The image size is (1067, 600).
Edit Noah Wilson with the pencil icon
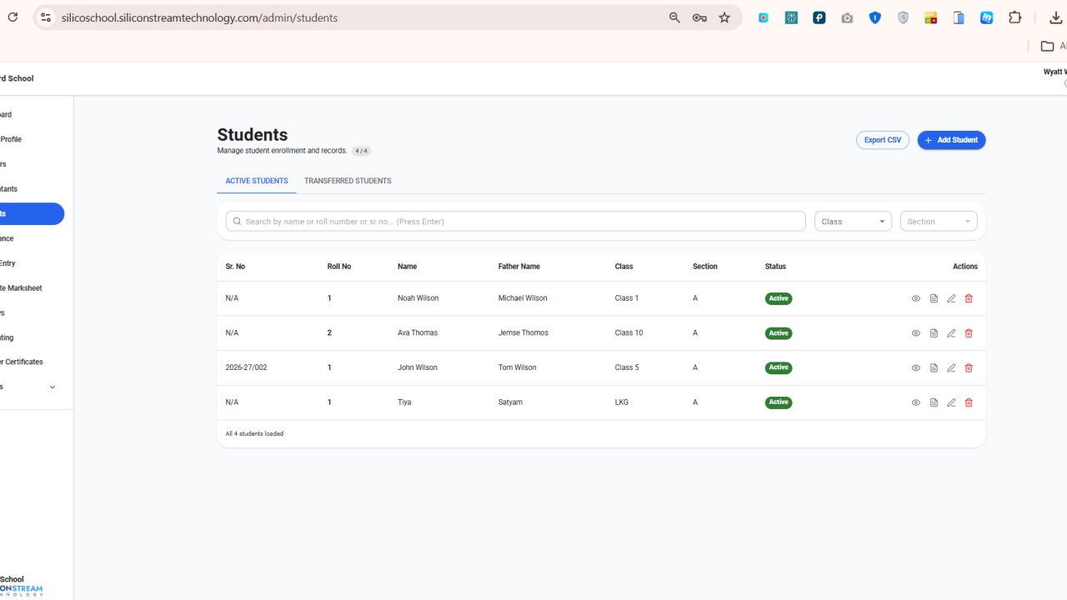pos(951,298)
